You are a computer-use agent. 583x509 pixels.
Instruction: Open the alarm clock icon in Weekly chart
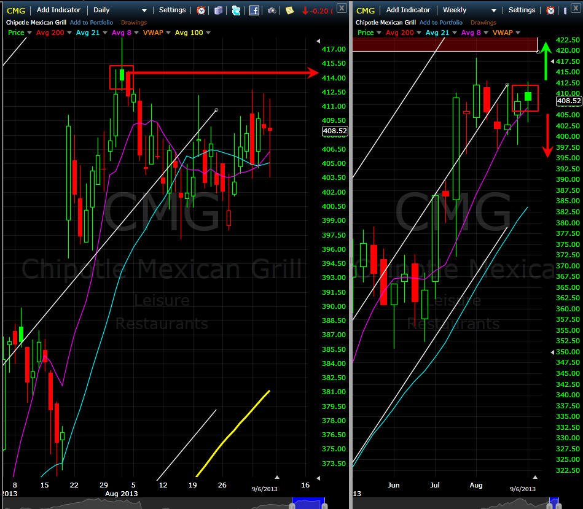550,10
